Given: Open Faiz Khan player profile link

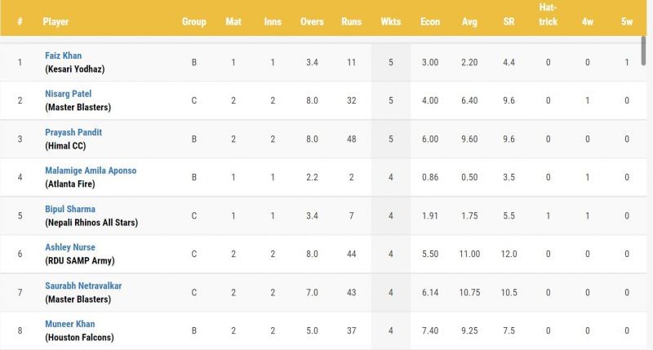Looking at the screenshot, I should [64, 55].
